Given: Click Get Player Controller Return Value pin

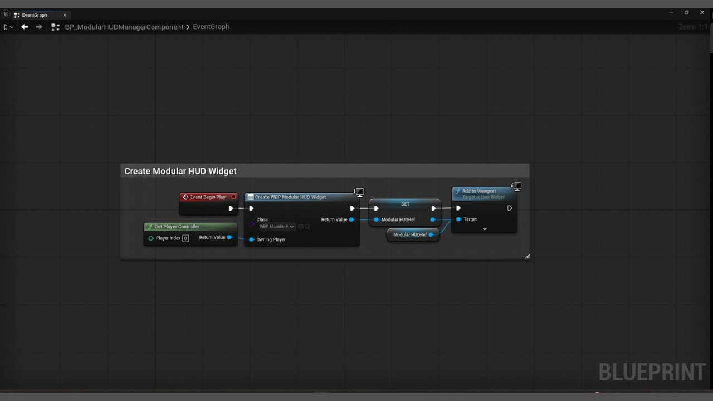Looking at the screenshot, I should click(229, 237).
